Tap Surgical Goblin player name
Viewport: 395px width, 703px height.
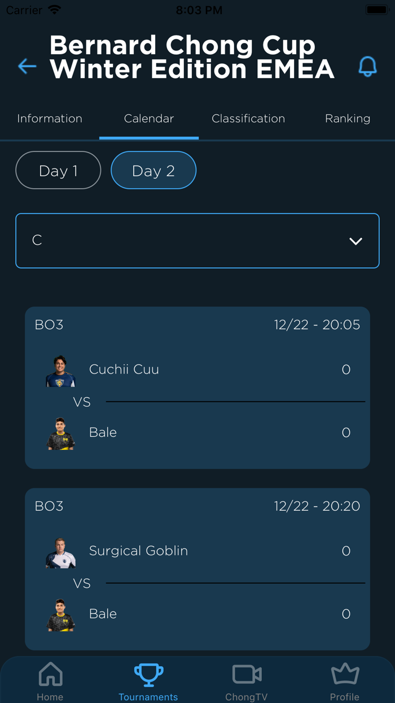138,551
